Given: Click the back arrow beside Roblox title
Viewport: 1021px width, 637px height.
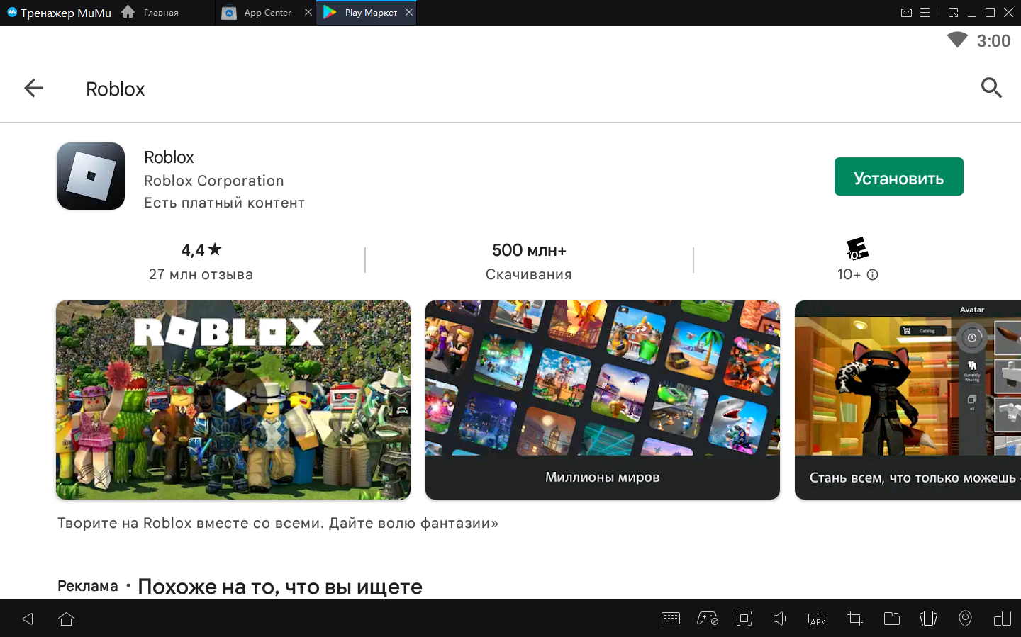Looking at the screenshot, I should 33,89.
